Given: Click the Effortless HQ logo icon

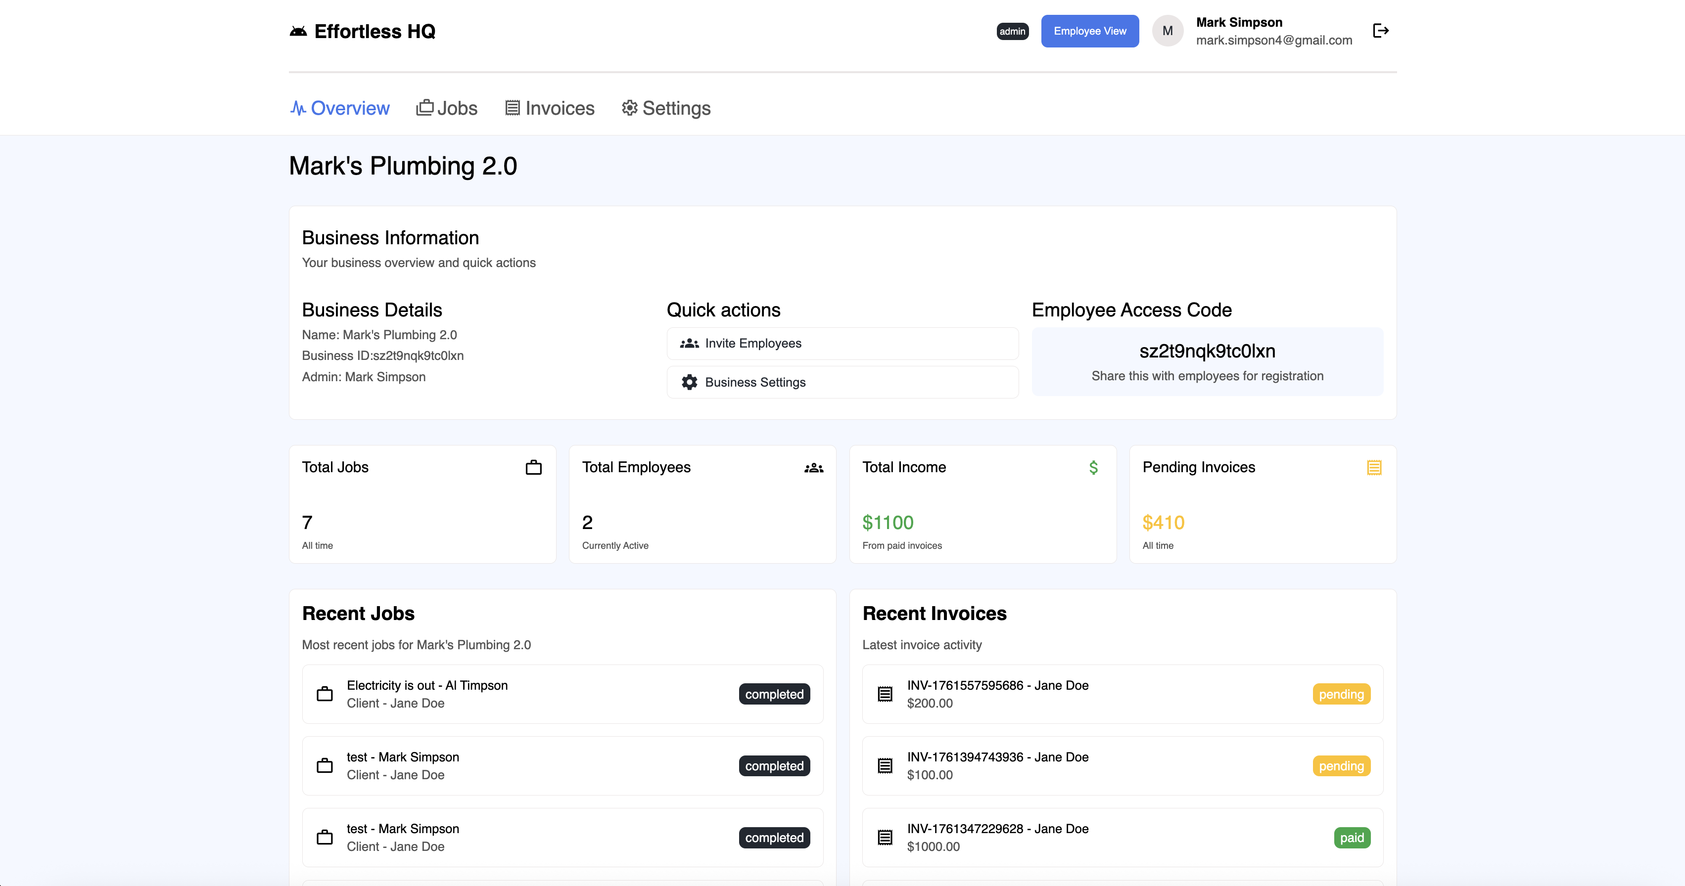Looking at the screenshot, I should 298,31.
